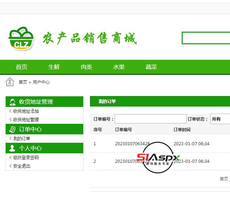The image size is (230, 211).
Task: Open the 生鲜 category tab
Action: click(x=54, y=67)
